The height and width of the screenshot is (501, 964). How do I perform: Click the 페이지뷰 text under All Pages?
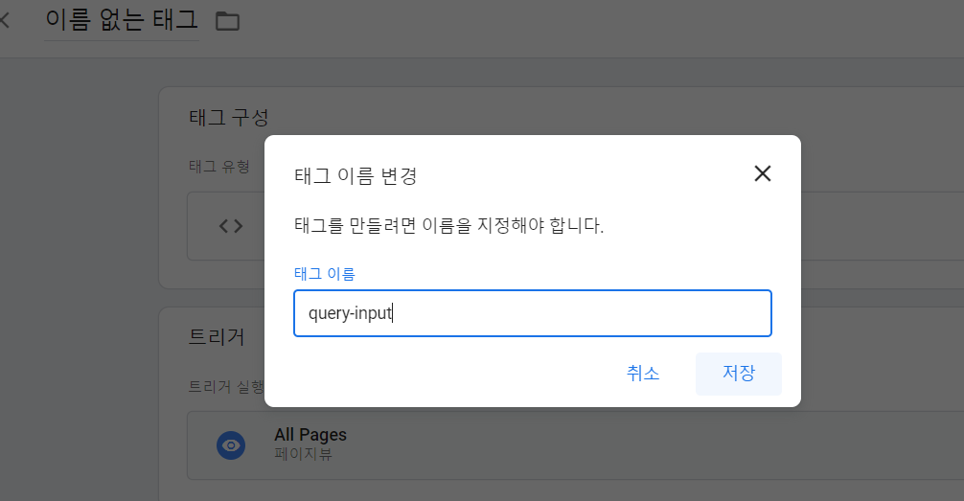[x=303, y=454]
